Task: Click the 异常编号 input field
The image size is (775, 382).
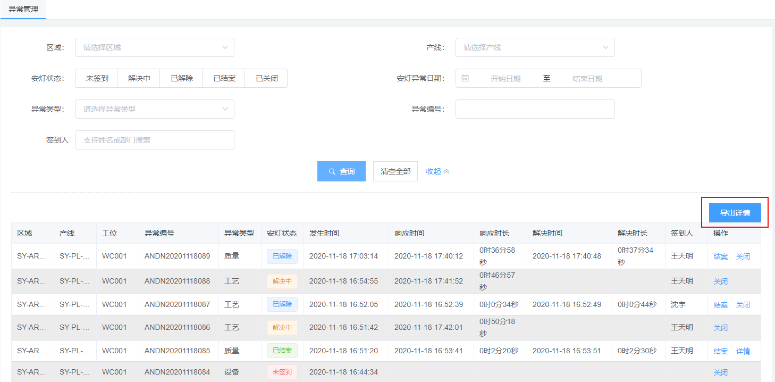Action: pos(535,109)
